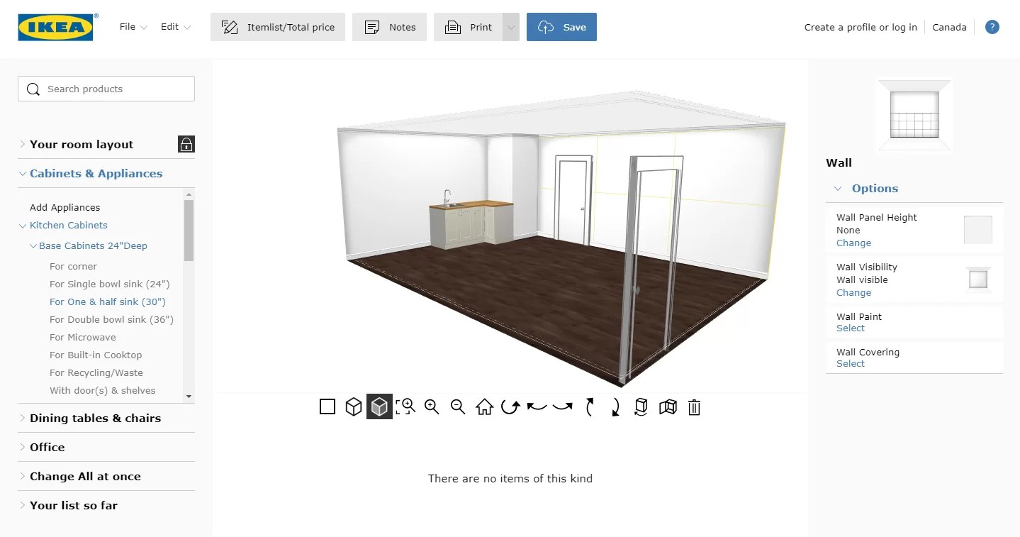Viewport: 1020px width, 537px height.
Task: Reset camera with the home view icon
Action: (x=484, y=406)
